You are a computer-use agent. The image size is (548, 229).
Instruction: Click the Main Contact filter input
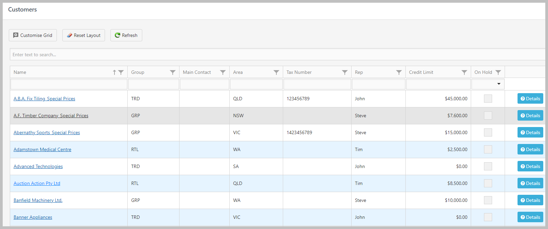pyautogui.click(x=205, y=84)
